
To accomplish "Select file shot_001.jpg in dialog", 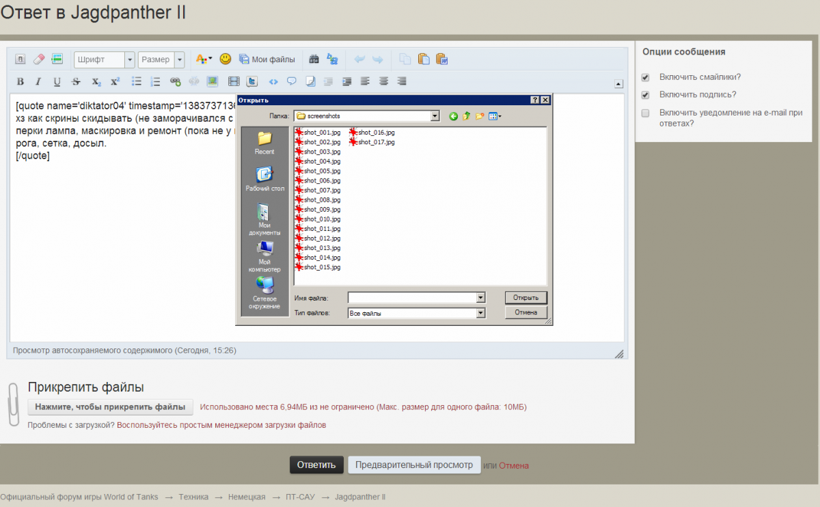I will click(318, 133).
